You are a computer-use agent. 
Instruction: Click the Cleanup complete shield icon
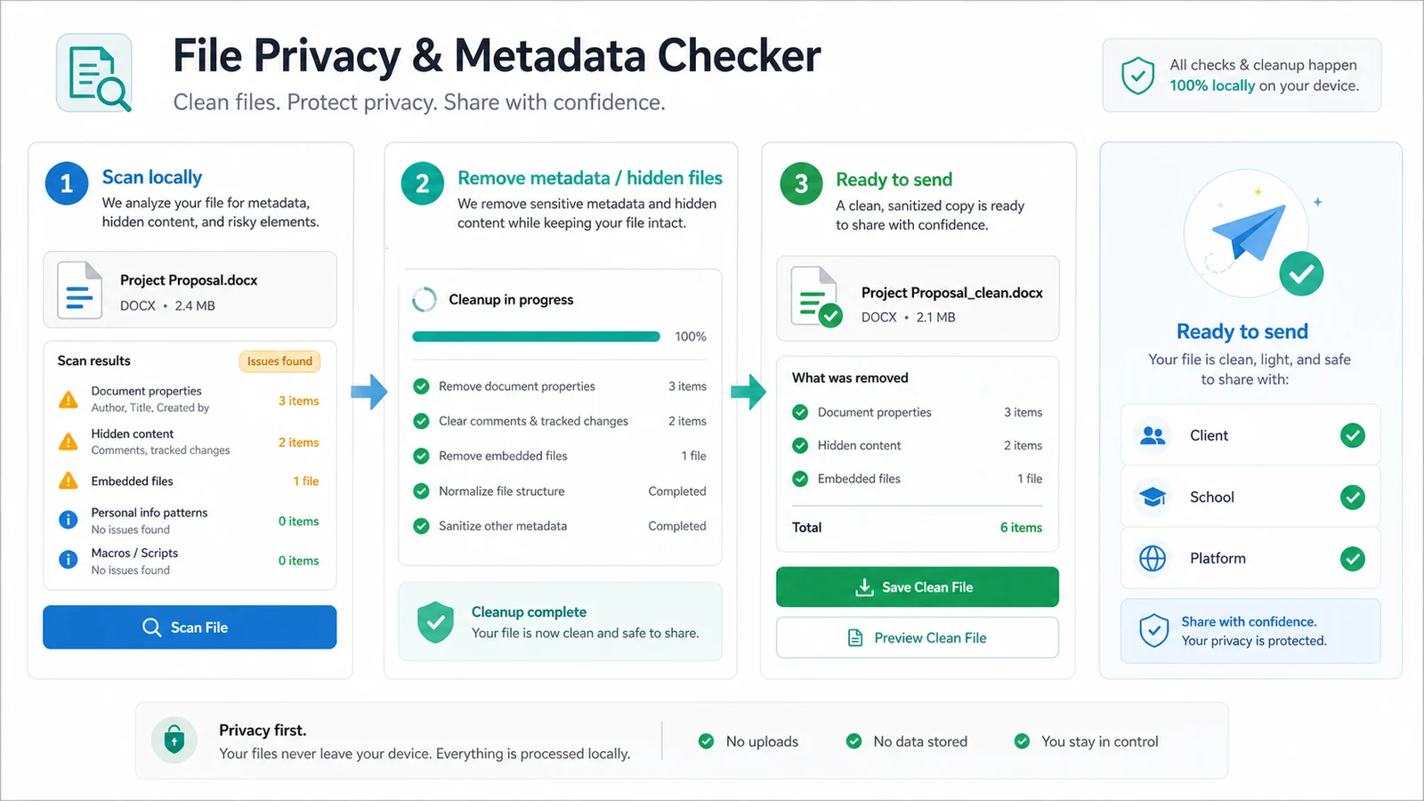(436, 622)
